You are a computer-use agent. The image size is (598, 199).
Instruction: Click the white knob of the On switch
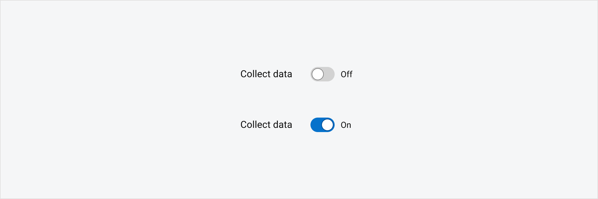(x=327, y=125)
